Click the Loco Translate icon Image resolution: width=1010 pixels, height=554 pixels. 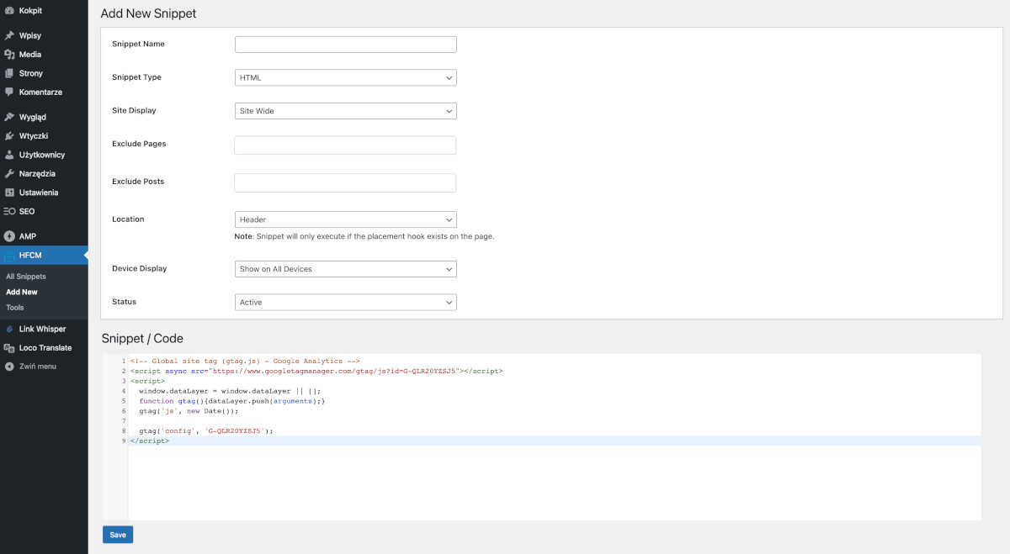pos(9,347)
